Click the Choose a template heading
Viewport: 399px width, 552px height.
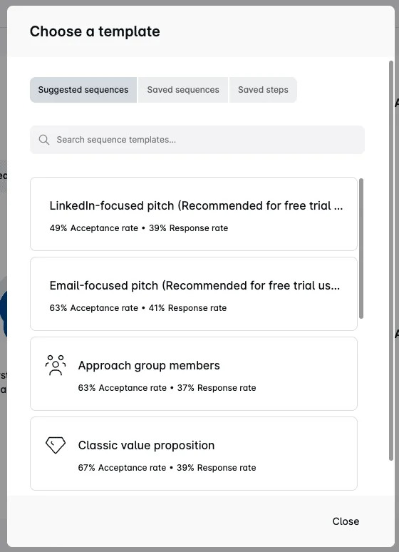click(x=95, y=31)
